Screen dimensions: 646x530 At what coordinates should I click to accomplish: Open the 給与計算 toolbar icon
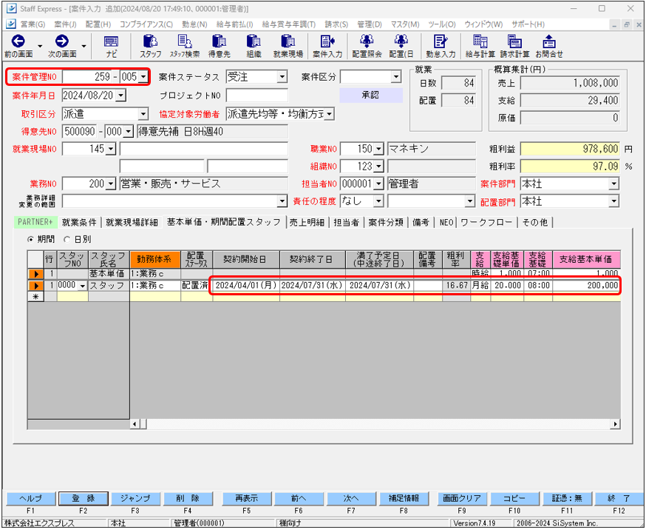480,46
